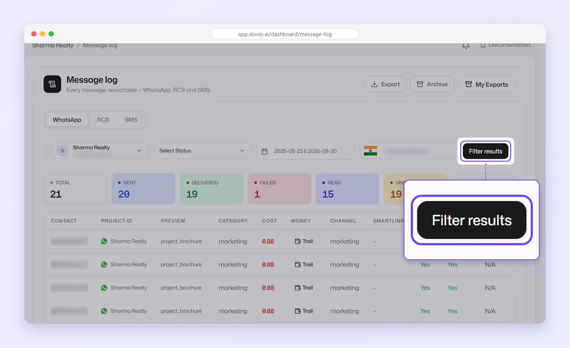Select the India flag country selector

point(370,151)
